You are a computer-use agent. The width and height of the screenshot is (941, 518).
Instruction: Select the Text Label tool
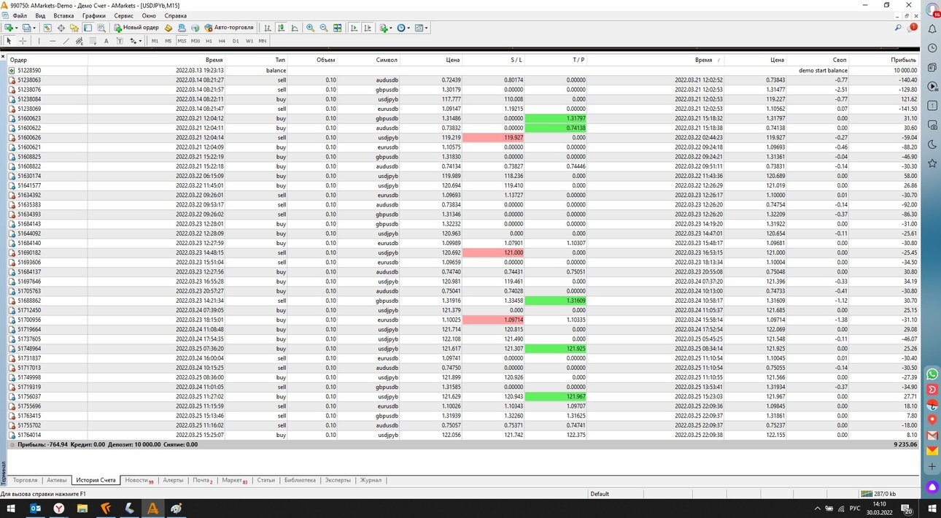pos(120,41)
